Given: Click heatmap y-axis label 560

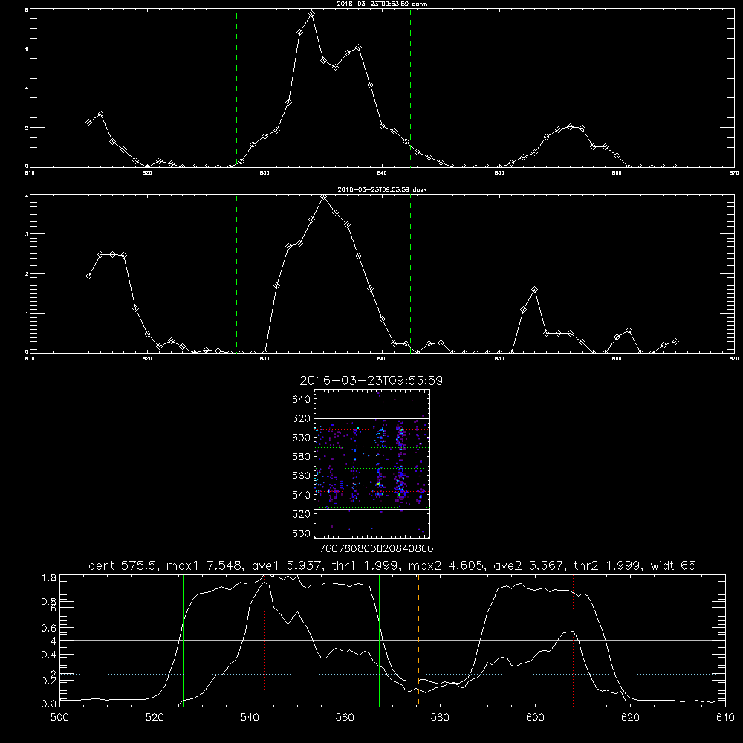Looking at the screenshot, I should click(x=302, y=476).
